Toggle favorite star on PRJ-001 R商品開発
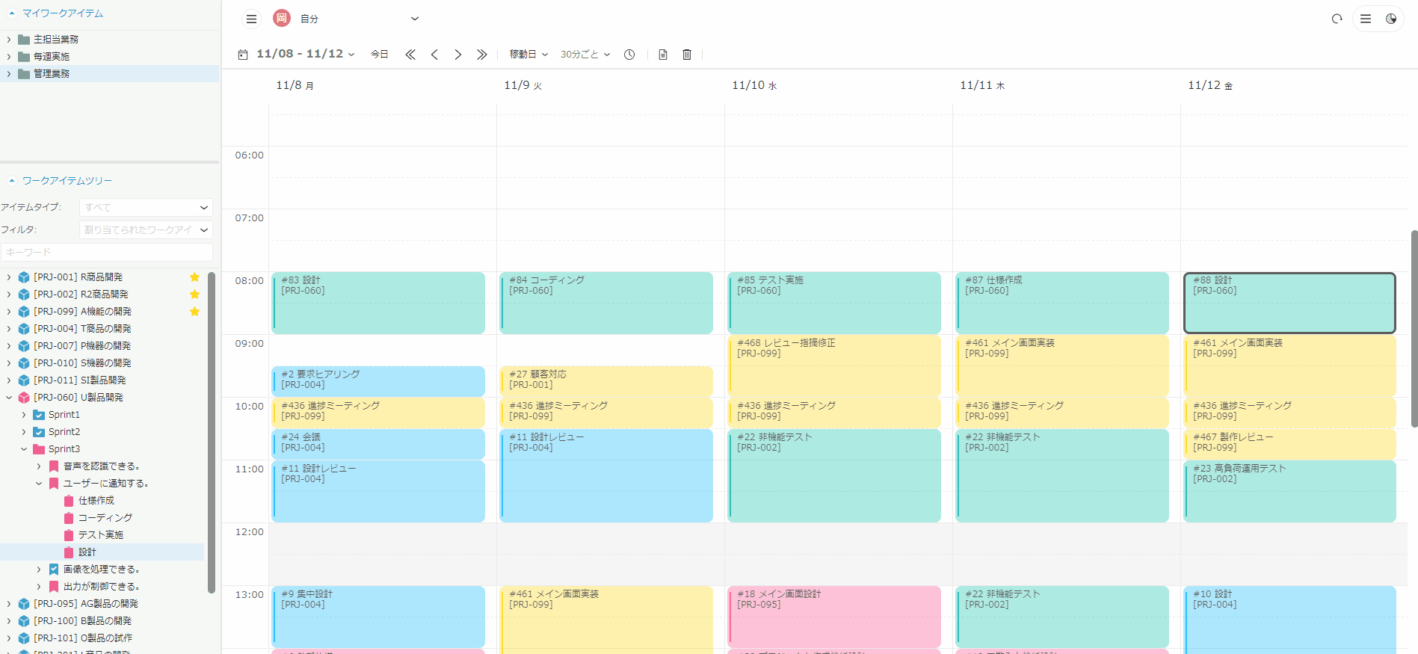This screenshot has width=1418, height=654. (x=194, y=277)
